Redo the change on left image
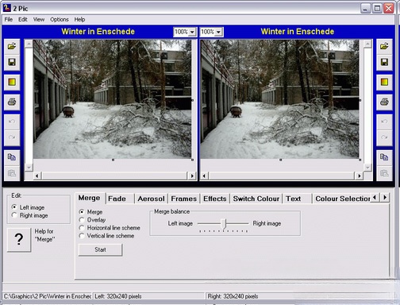 tap(12, 137)
